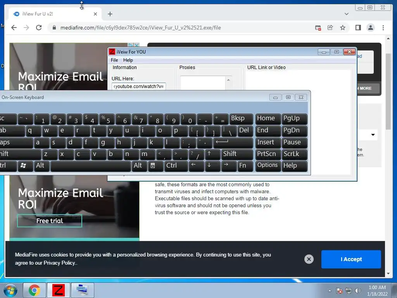The width and height of the screenshot is (397, 298).
Task: Open Chrome from the taskbar
Action: [35, 290]
